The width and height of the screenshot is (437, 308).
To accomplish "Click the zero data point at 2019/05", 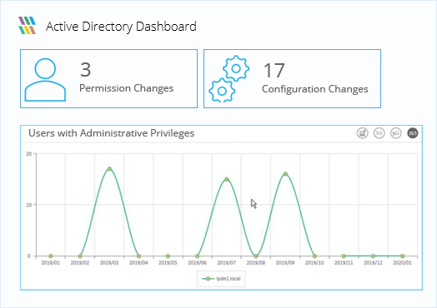I will pos(168,256).
